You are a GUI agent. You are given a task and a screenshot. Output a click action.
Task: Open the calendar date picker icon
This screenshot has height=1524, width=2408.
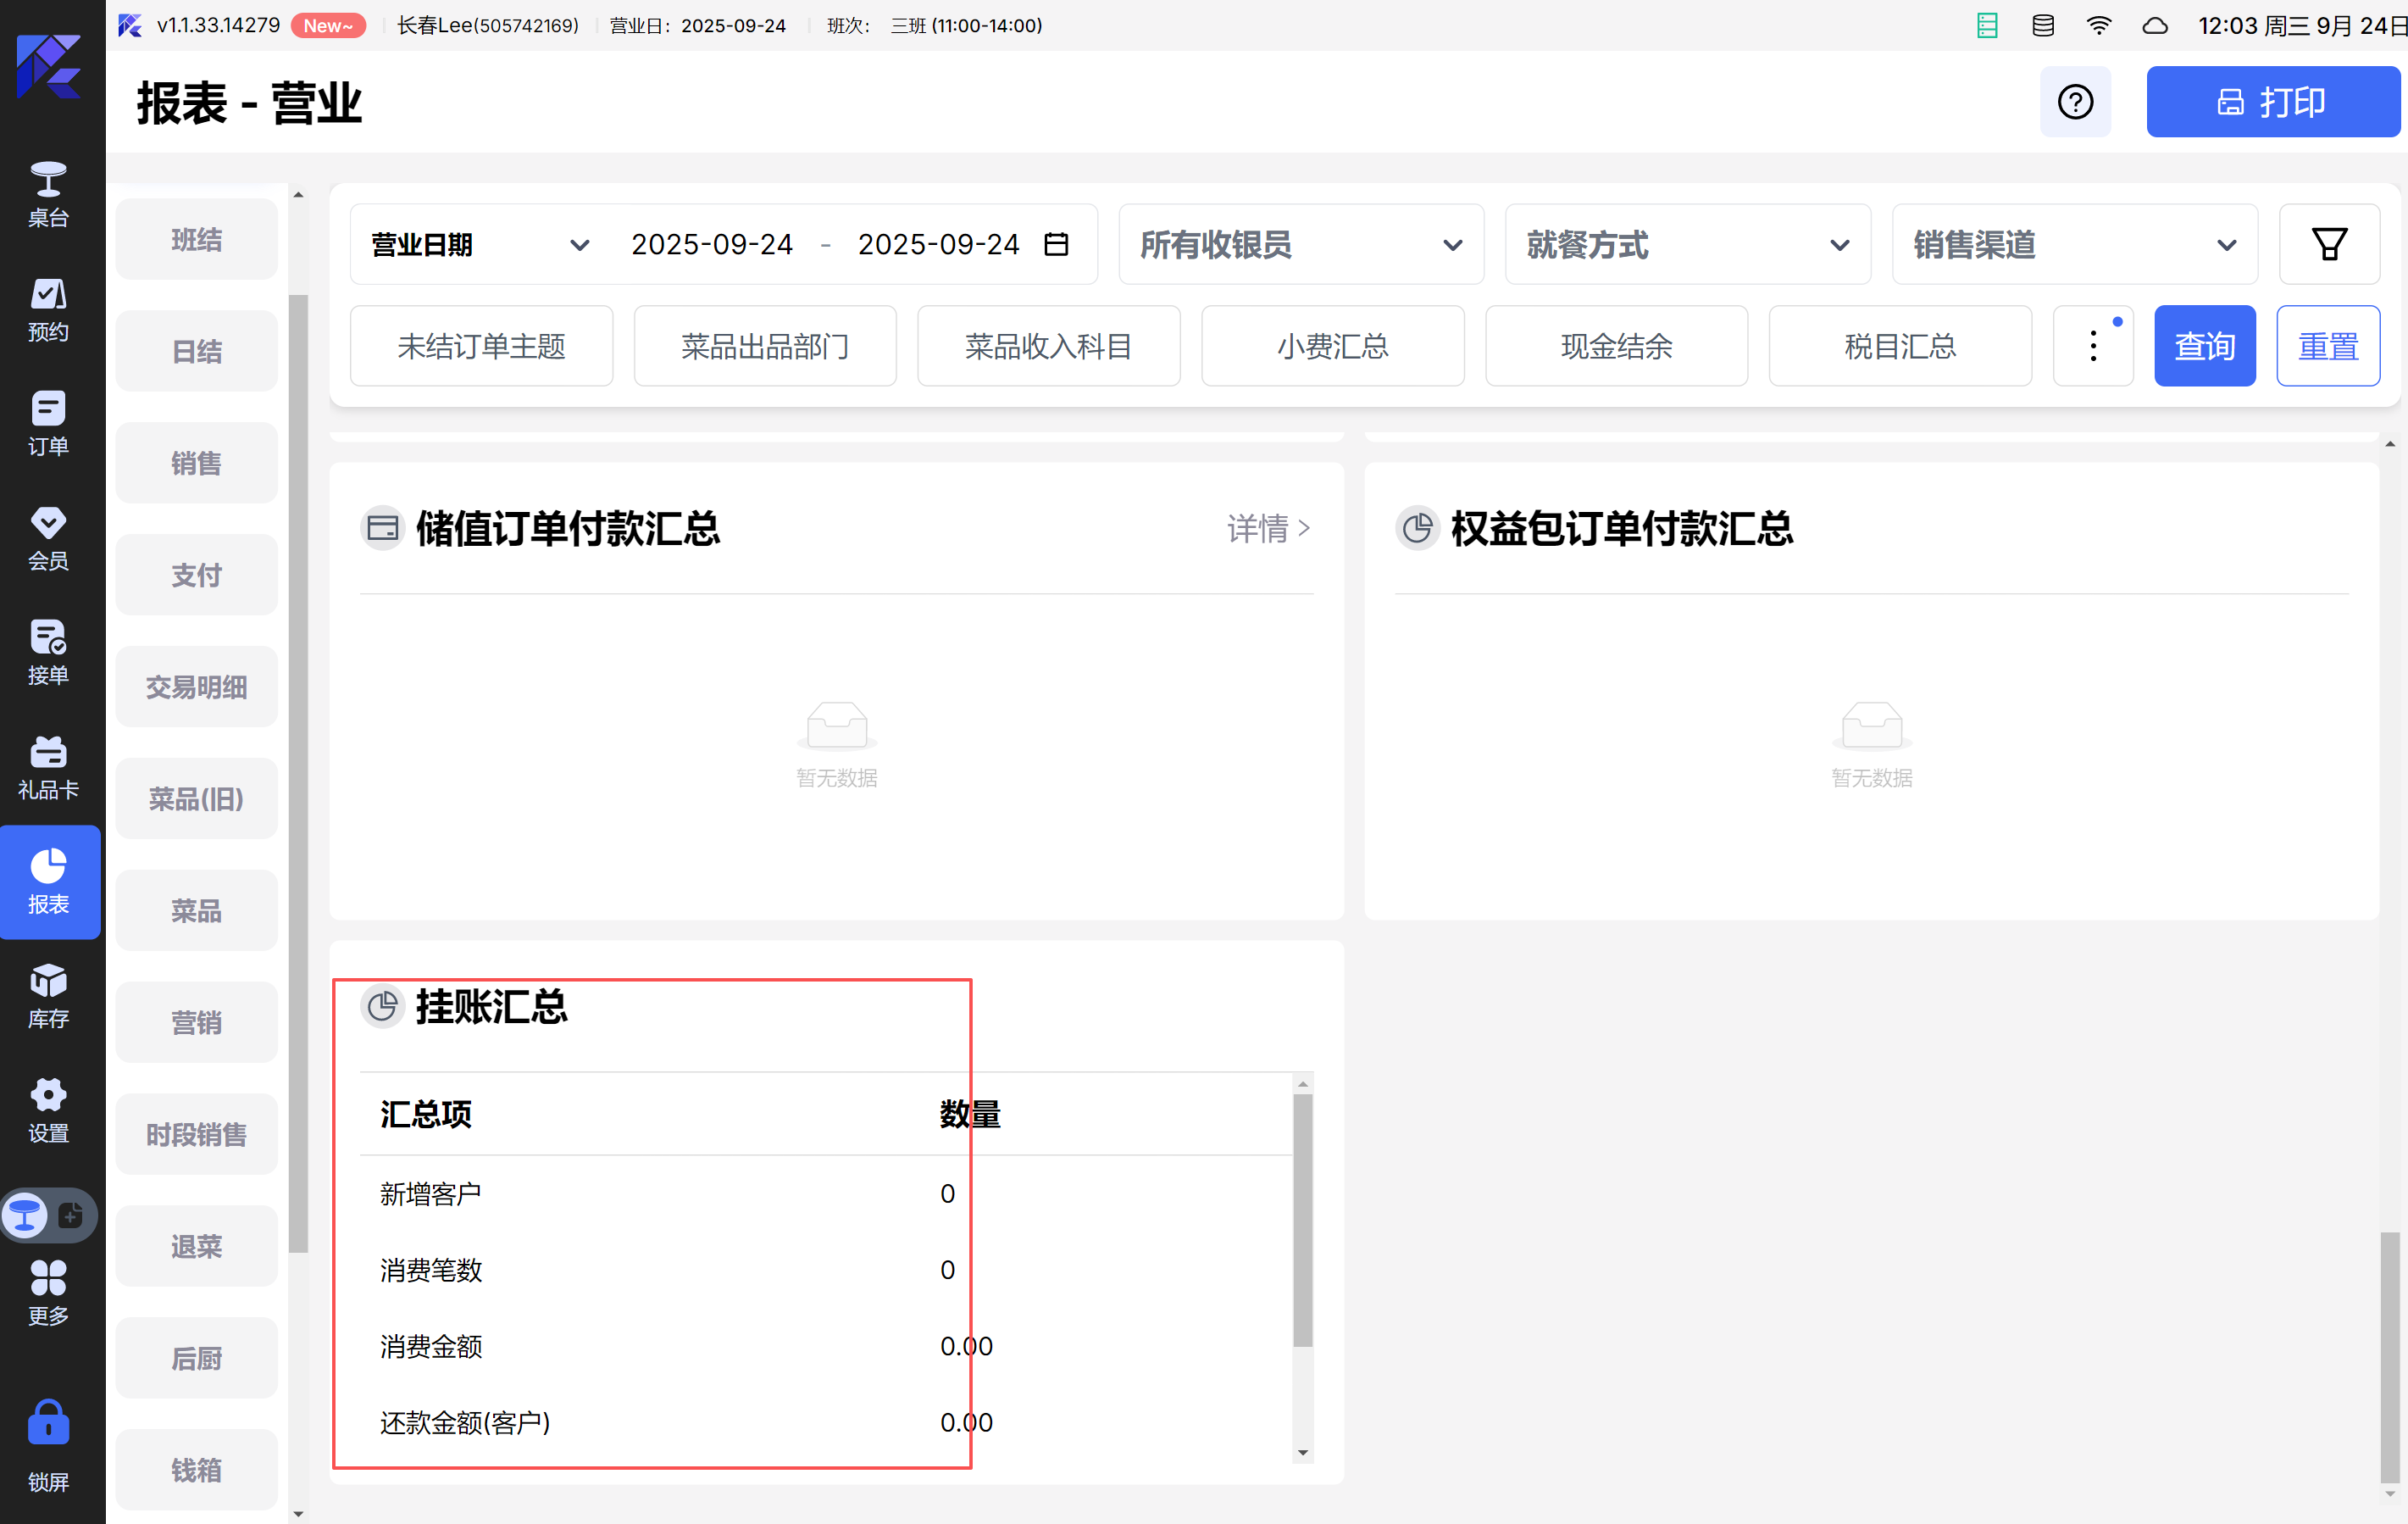pos(1056,244)
